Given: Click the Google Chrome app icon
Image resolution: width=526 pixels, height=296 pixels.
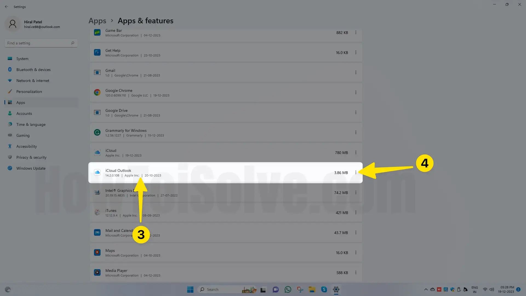Looking at the screenshot, I should click(x=97, y=92).
